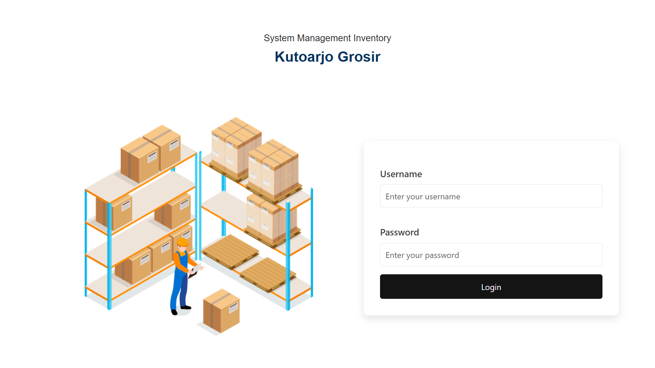Click the Username field label
Screen dimensions: 655x368
(x=401, y=174)
